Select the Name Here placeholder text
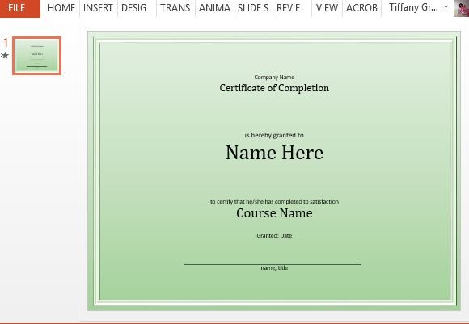This screenshot has height=324, width=469. point(275,153)
